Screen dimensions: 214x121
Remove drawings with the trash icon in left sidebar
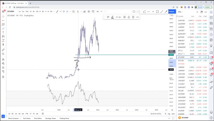click(3, 77)
